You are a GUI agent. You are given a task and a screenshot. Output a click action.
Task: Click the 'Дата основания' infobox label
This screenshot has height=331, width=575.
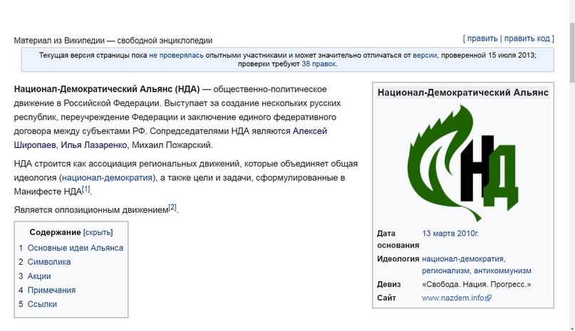pos(398,239)
